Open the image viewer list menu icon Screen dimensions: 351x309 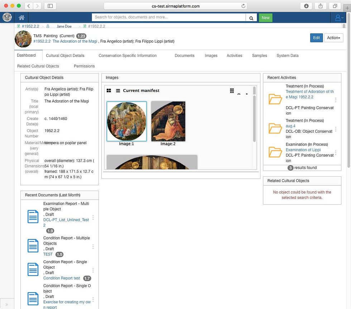(118, 90)
